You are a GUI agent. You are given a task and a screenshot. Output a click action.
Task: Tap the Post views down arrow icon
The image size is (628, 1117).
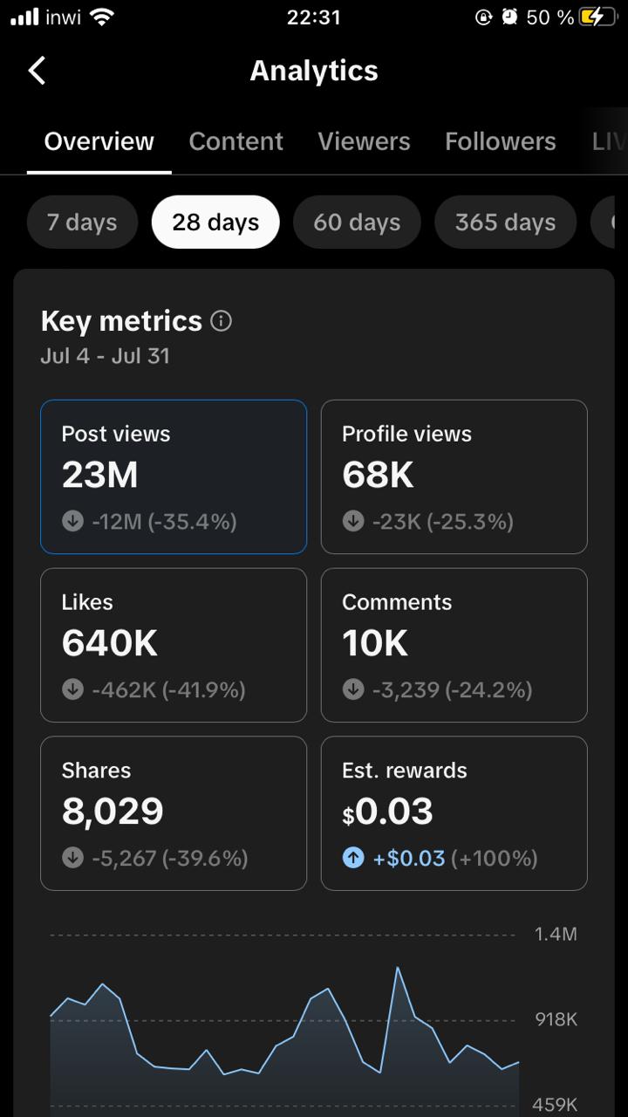coord(72,522)
